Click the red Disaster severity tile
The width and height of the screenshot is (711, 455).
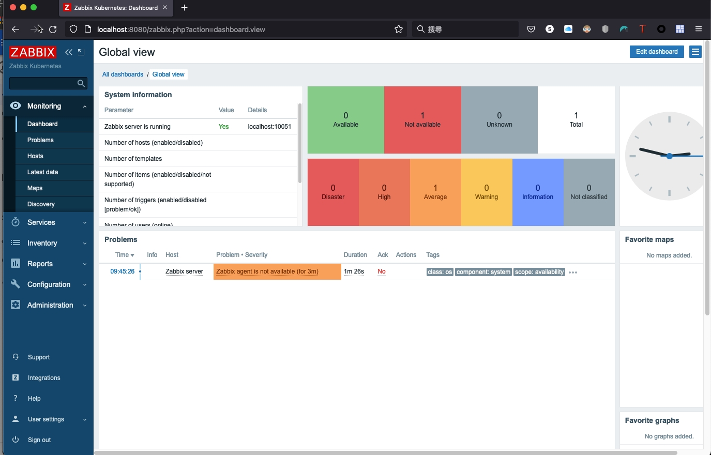click(x=333, y=192)
